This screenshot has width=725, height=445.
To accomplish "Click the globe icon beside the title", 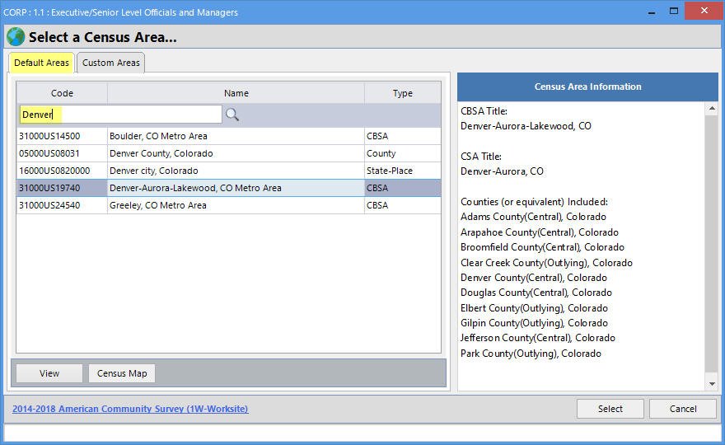I will click(x=16, y=37).
